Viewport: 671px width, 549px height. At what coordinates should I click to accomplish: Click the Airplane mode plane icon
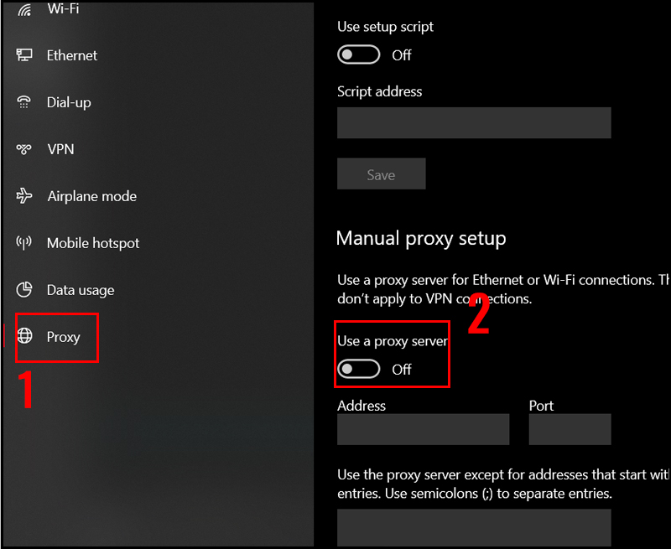[x=24, y=196]
